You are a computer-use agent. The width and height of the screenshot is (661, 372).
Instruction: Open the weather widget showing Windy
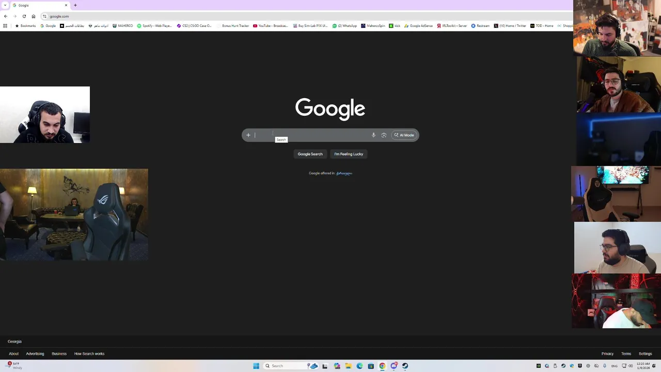pyautogui.click(x=14, y=366)
